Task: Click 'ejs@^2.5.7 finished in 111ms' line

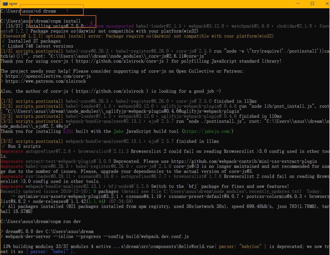Action: pos(110,141)
